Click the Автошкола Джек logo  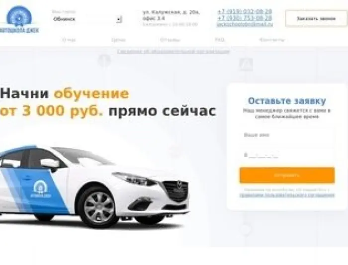(19, 19)
